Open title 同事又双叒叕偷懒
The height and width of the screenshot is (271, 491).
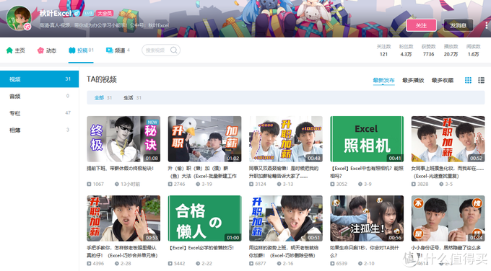(284, 172)
